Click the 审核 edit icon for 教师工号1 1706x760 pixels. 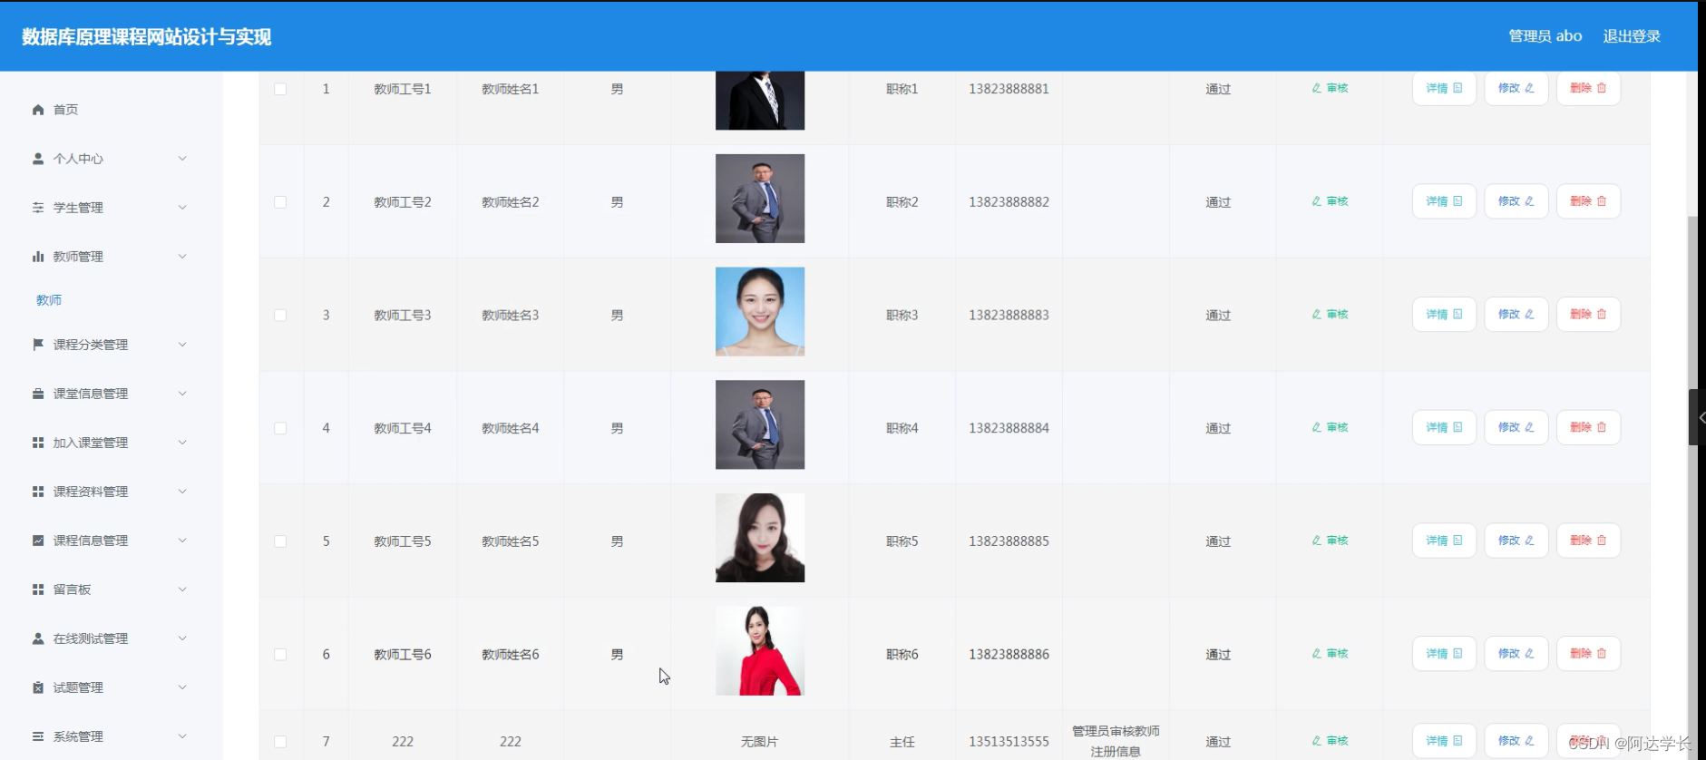1317,88
